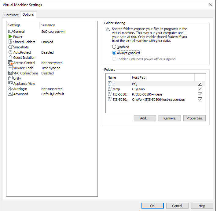The height and width of the screenshot is (211, 220).
Task: Select the Autologin user icon
Action: coord(10,89)
